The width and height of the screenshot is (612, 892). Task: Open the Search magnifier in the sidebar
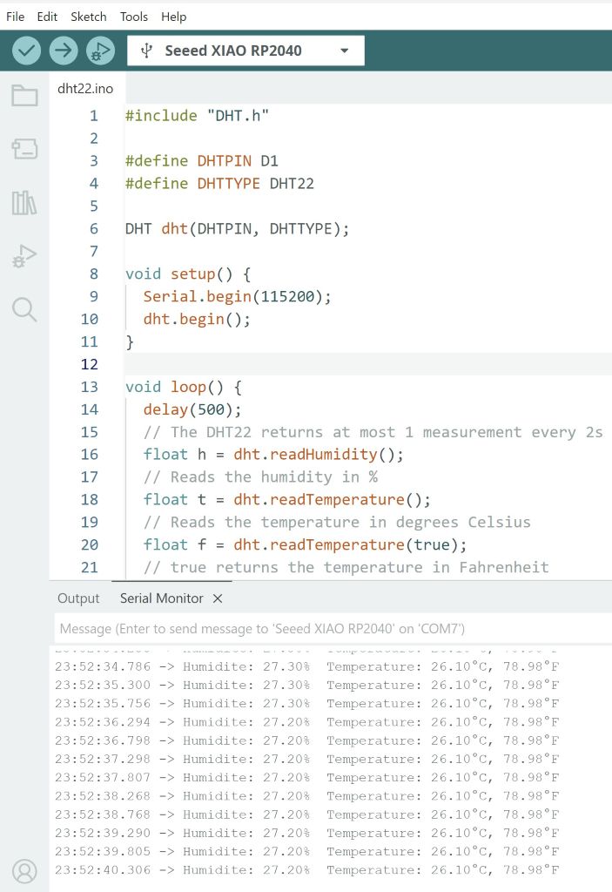pyautogui.click(x=24, y=309)
